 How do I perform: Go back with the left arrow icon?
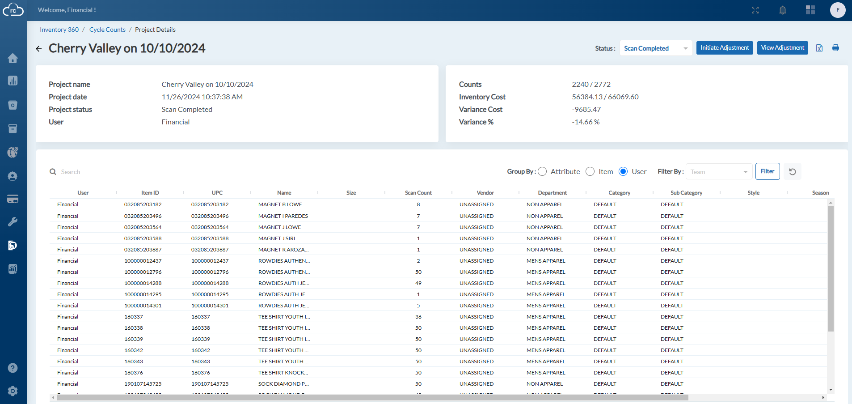(x=39, y=49)
